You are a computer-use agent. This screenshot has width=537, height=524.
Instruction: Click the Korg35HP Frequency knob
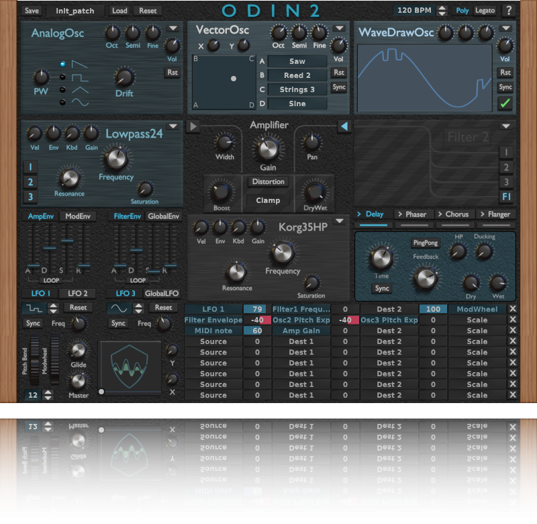[x=283, y=253]
